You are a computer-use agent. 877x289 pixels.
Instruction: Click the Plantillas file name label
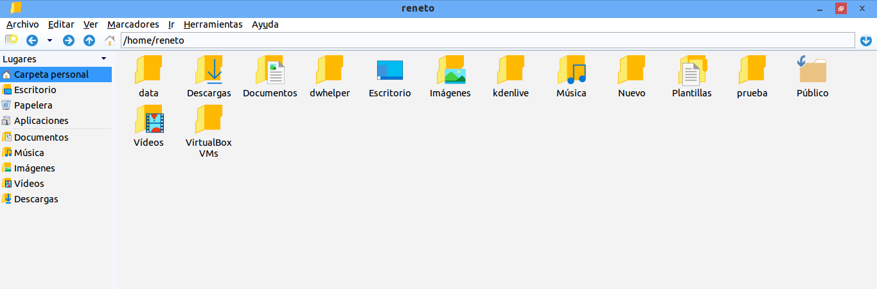[692, 93]
